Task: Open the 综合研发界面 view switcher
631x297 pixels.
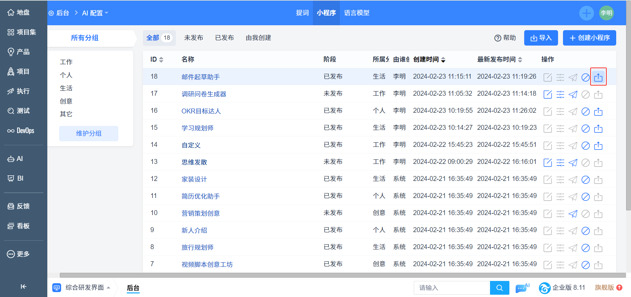Action: point(82,287)
